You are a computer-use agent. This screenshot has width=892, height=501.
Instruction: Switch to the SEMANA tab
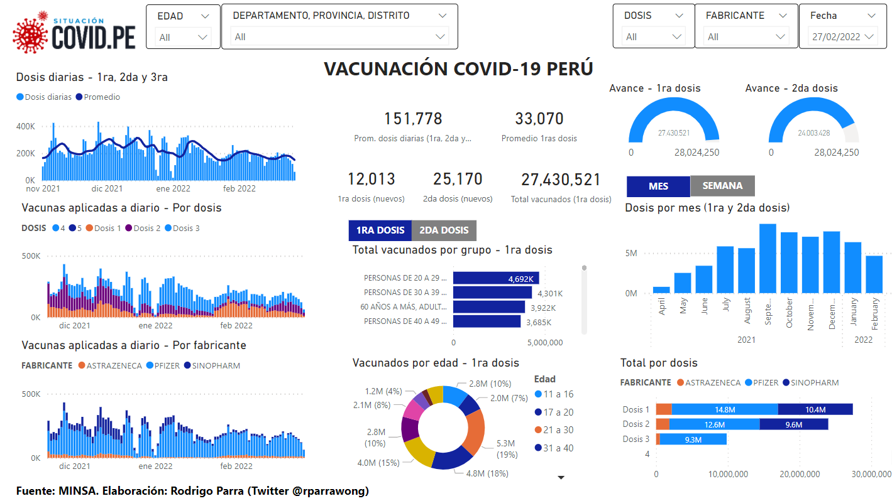pos(722,186)
